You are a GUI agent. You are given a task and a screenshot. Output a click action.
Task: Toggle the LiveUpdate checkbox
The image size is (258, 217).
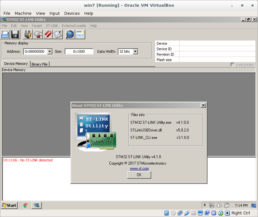233,65
